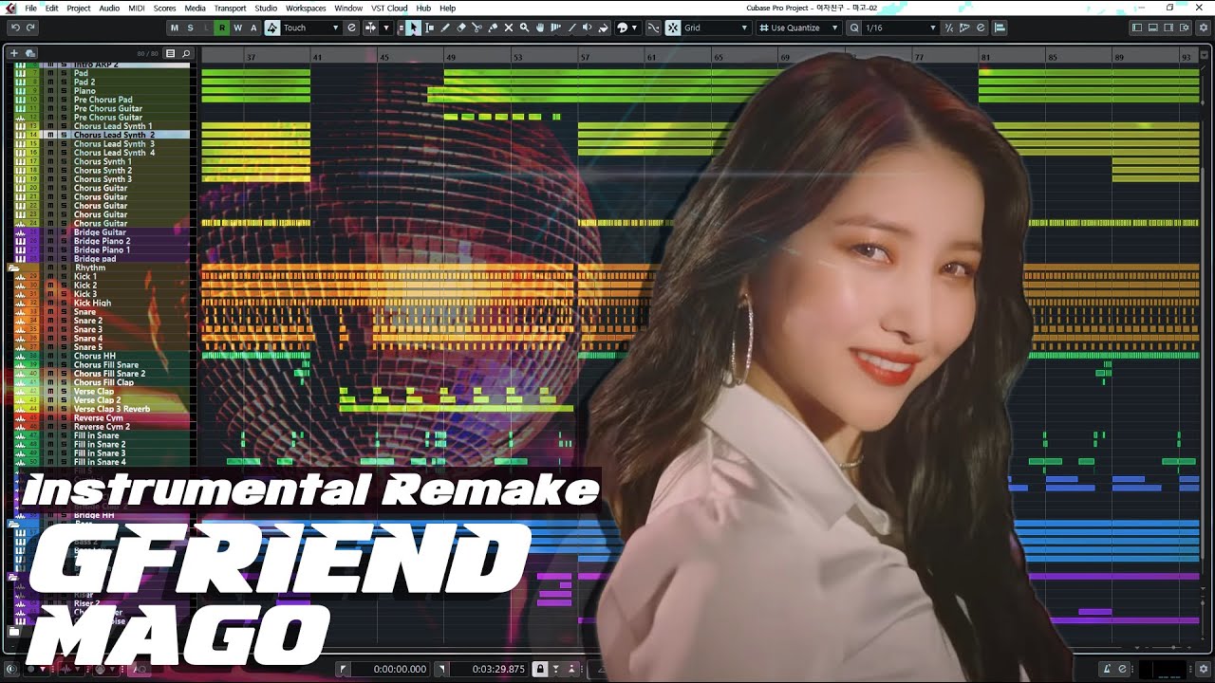1215x683 pixels.
Task: Select the Time Warp tool
Action: pyautogui.click(x=555, y=28)
